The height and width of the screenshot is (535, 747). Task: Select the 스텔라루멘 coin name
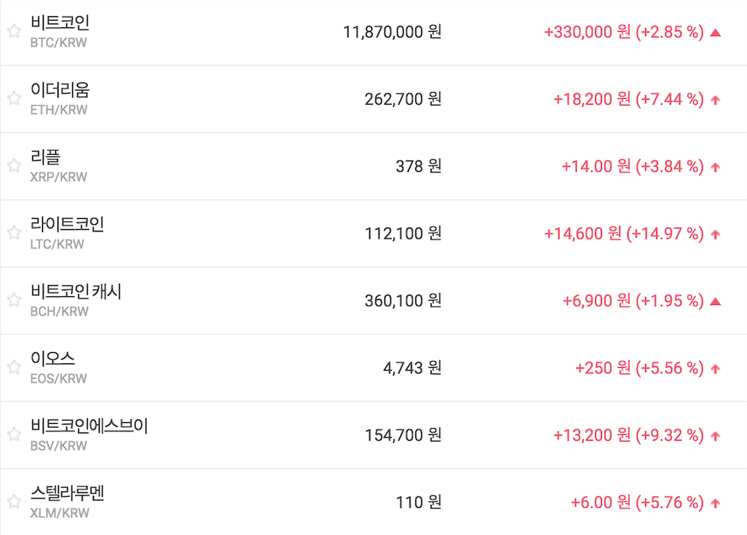tap(67, 493)
